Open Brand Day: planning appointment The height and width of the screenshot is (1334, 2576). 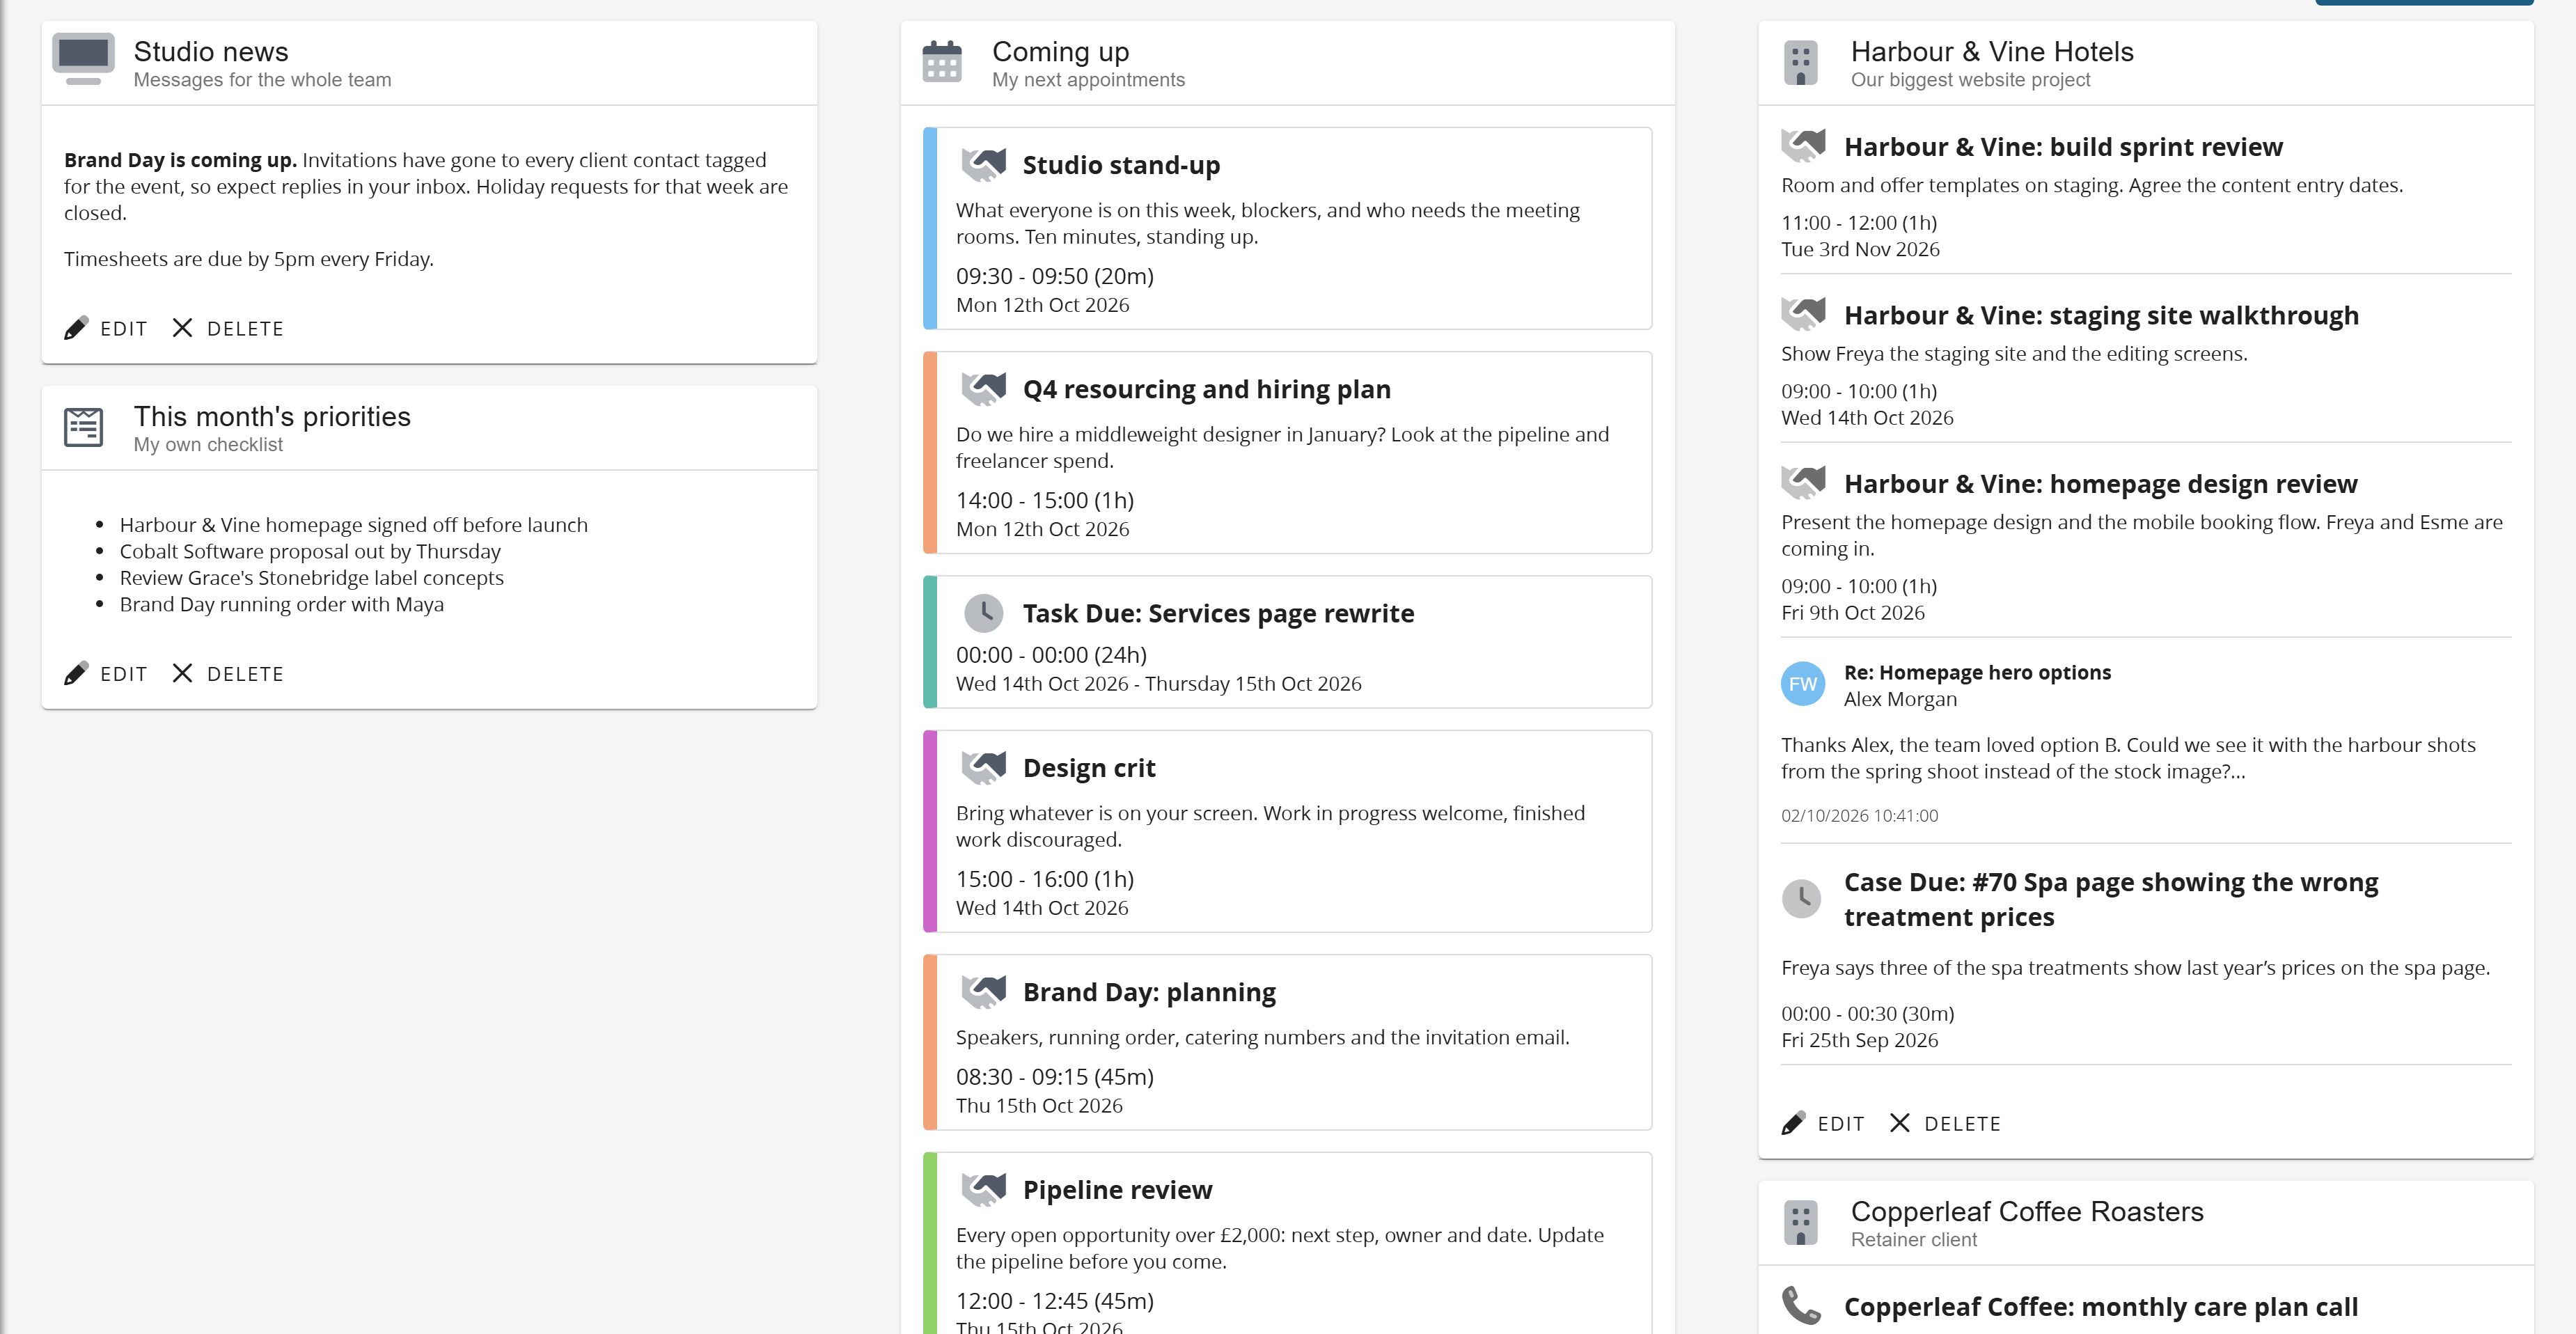point(1287,1042)
